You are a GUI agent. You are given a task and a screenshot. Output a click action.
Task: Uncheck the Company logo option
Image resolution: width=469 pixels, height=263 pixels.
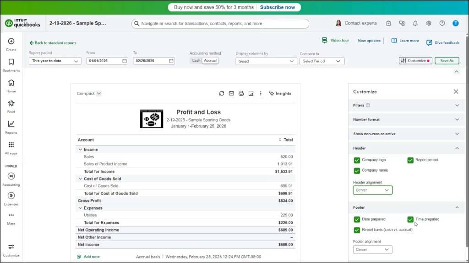tap(357, 160)
